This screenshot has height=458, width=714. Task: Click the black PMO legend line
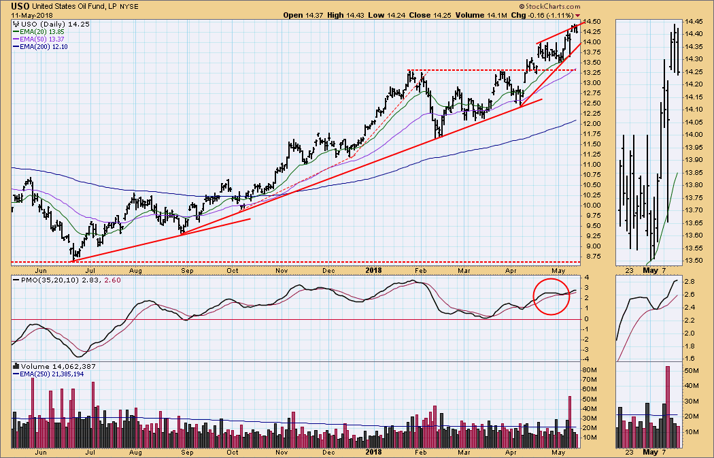[x=16, y=280]
